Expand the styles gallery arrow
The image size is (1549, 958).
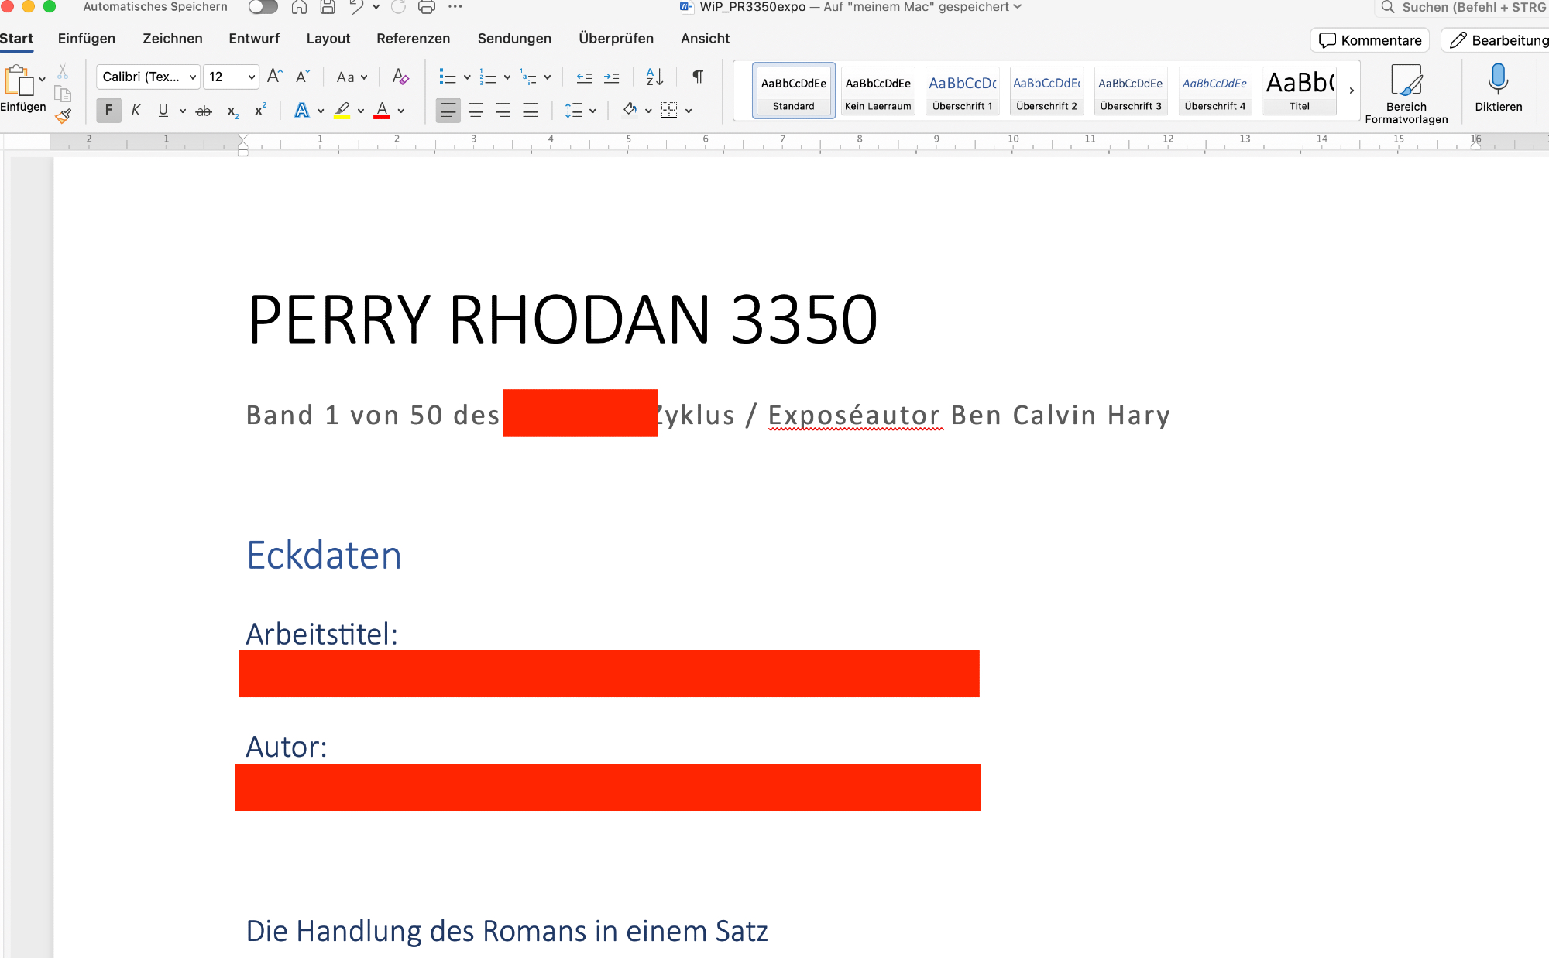pos(1352,91)
